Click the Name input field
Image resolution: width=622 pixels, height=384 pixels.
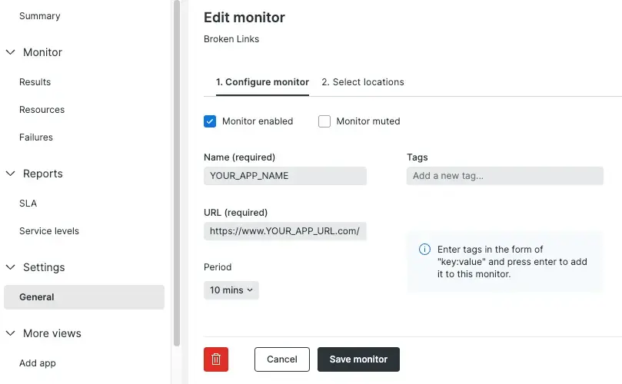[285, 176]
